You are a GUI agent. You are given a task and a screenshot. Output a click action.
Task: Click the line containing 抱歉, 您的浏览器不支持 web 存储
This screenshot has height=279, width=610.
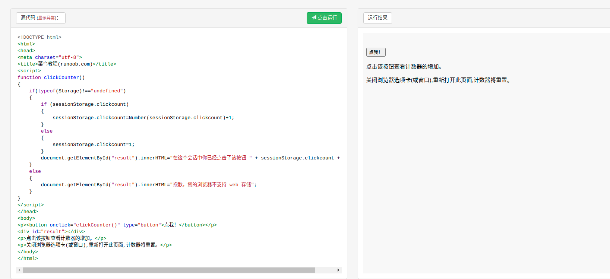[x=149, y=185]
